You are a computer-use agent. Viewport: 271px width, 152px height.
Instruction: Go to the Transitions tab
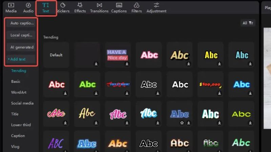[x=99, y=8]
